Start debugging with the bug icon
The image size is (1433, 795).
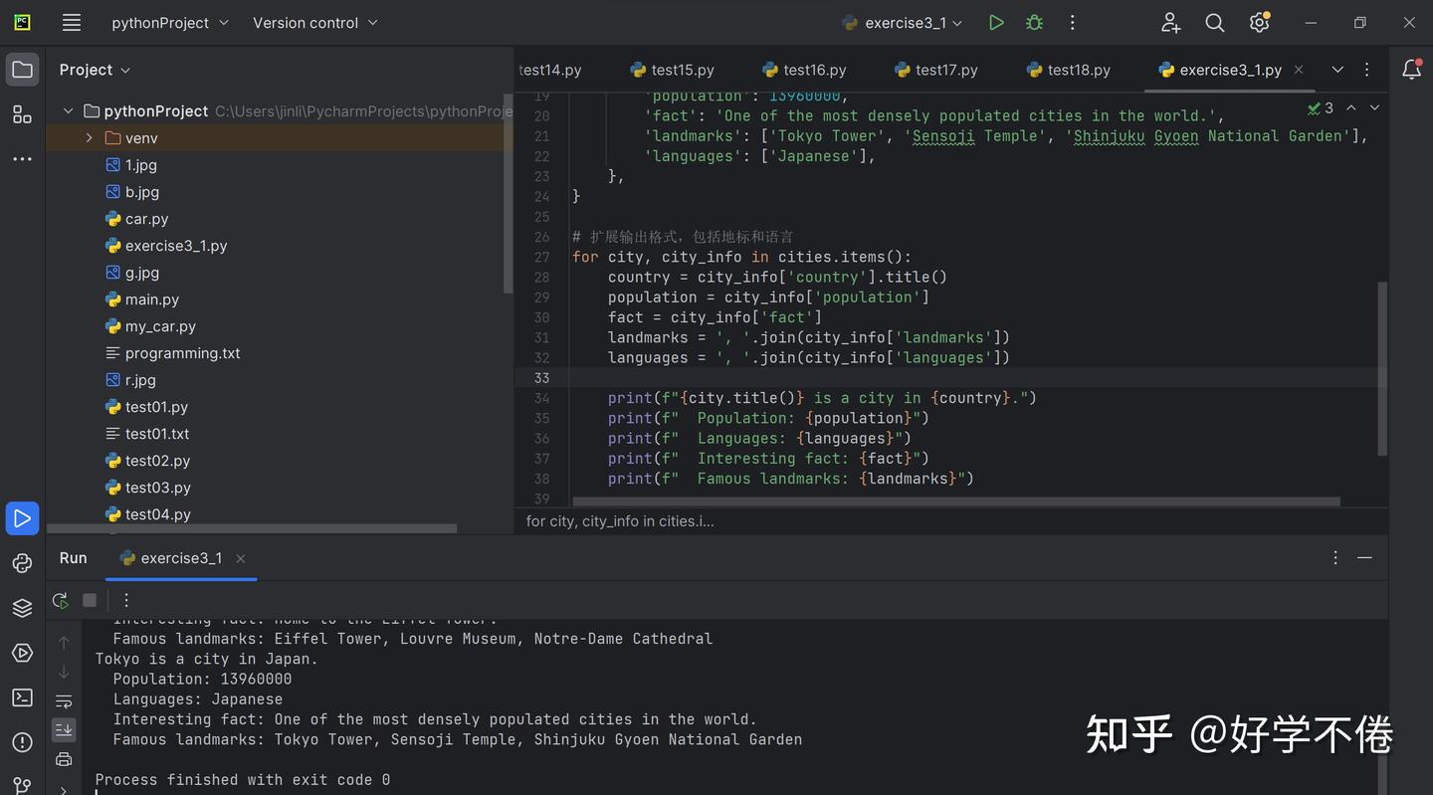tap(1034, 23)
